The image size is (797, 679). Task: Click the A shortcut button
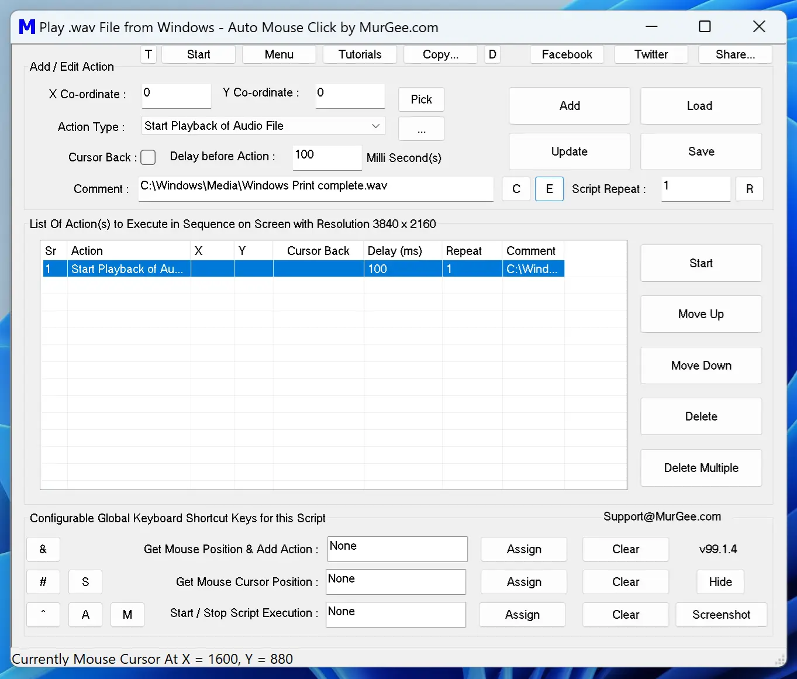[x=85, y=615]
